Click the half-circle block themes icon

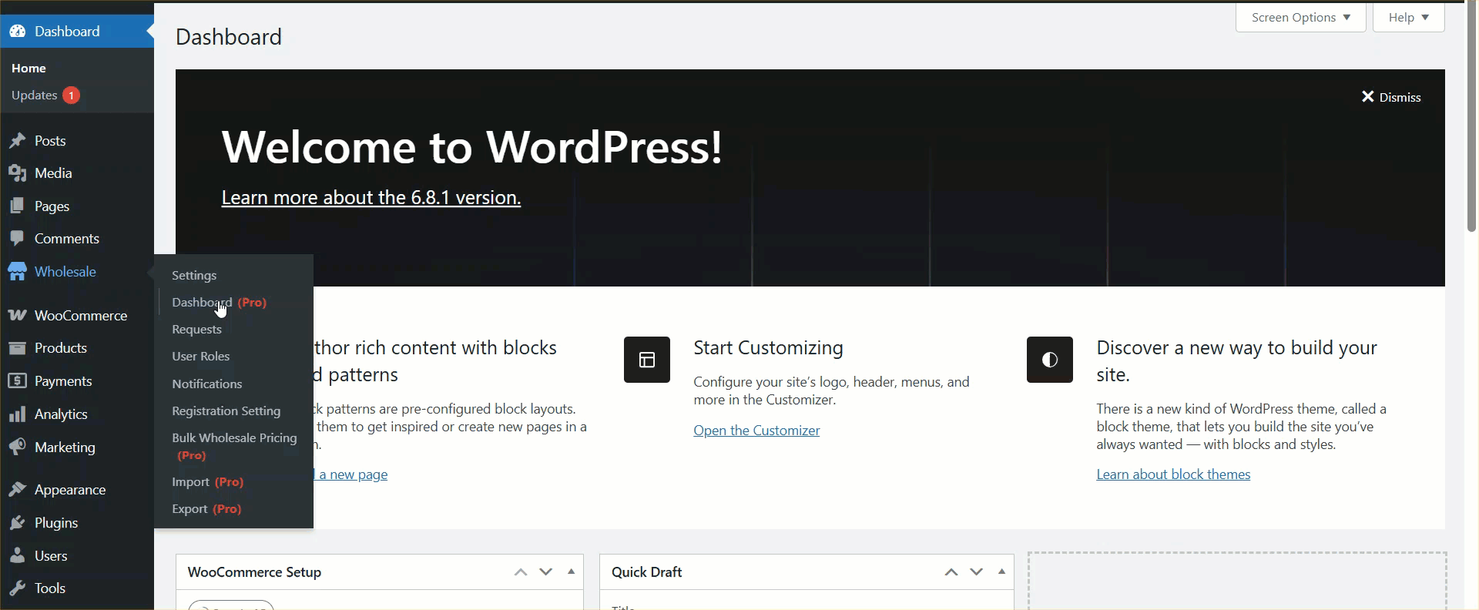coord(1050,360)
